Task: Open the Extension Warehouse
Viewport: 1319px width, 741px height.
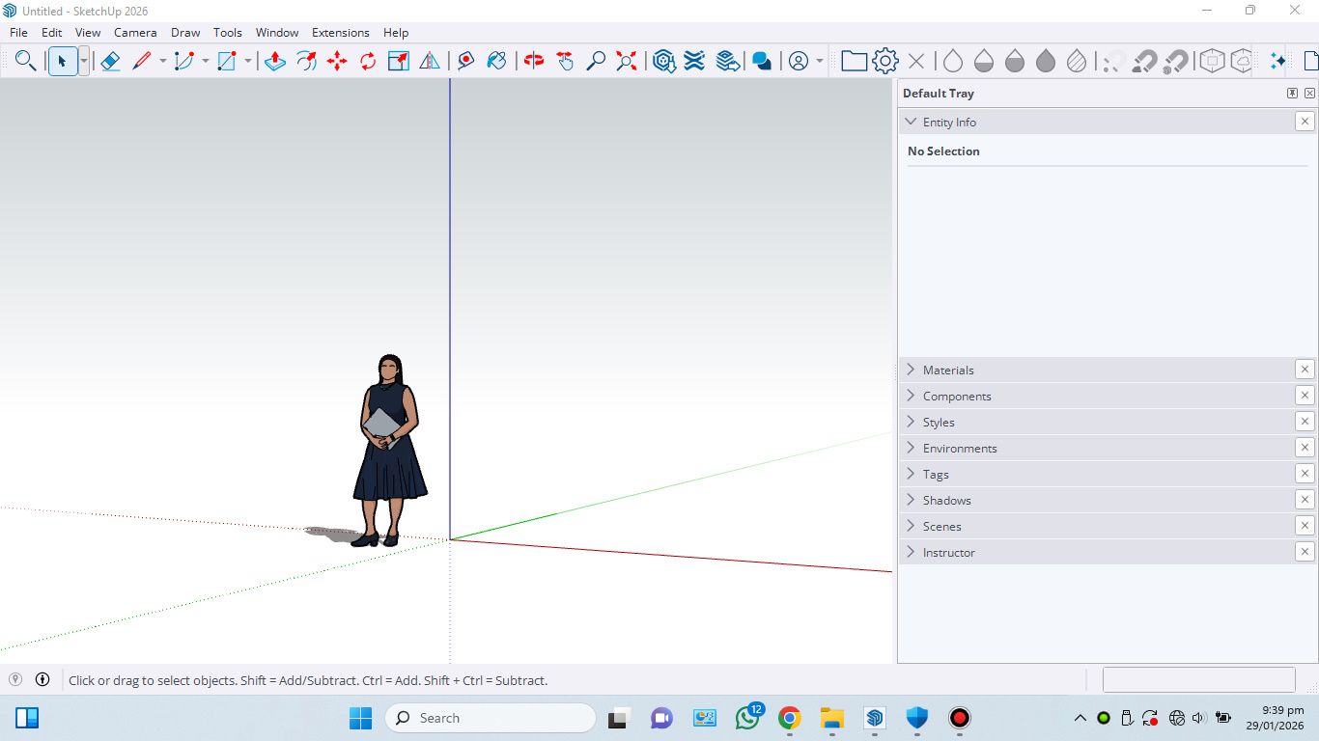Action: pos(694,61)
